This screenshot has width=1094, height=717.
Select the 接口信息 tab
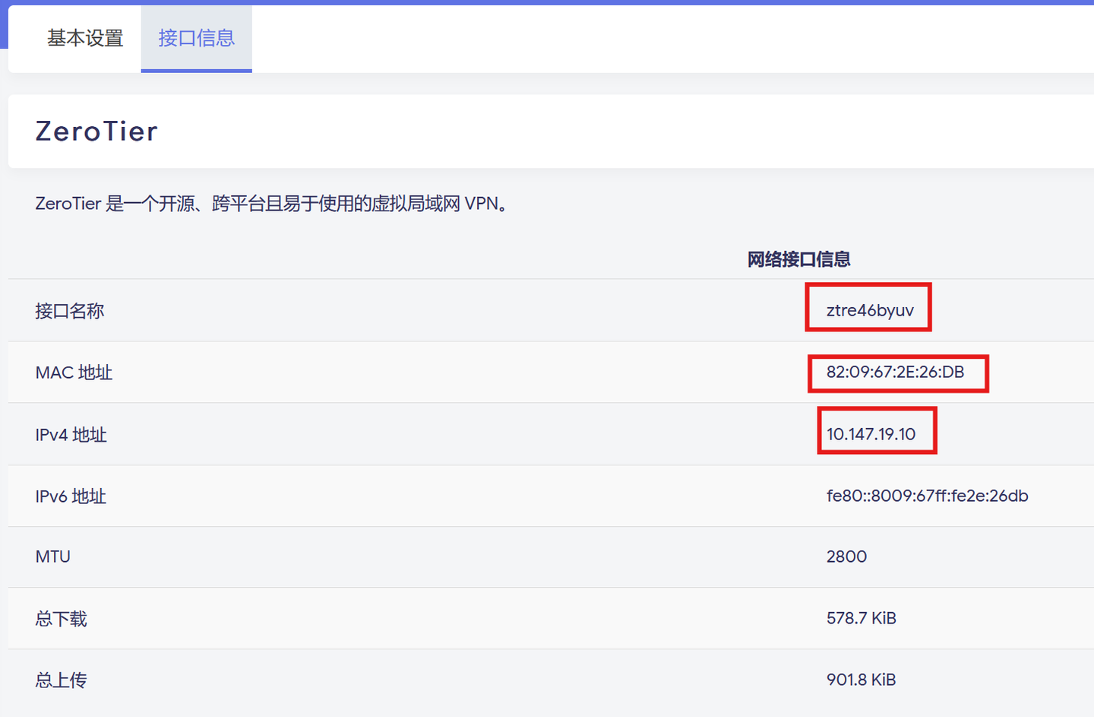pos(196,39)
